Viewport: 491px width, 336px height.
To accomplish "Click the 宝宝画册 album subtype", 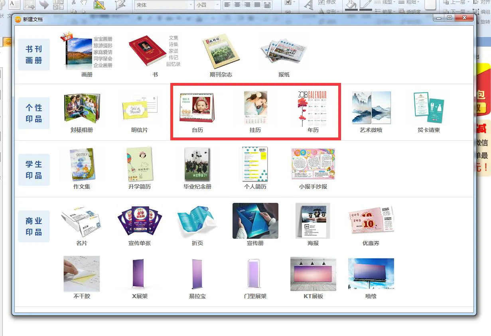I will click(x=103, y=39).
